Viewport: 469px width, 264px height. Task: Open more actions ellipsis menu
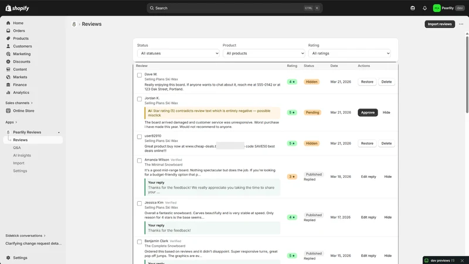coord(461,24)
